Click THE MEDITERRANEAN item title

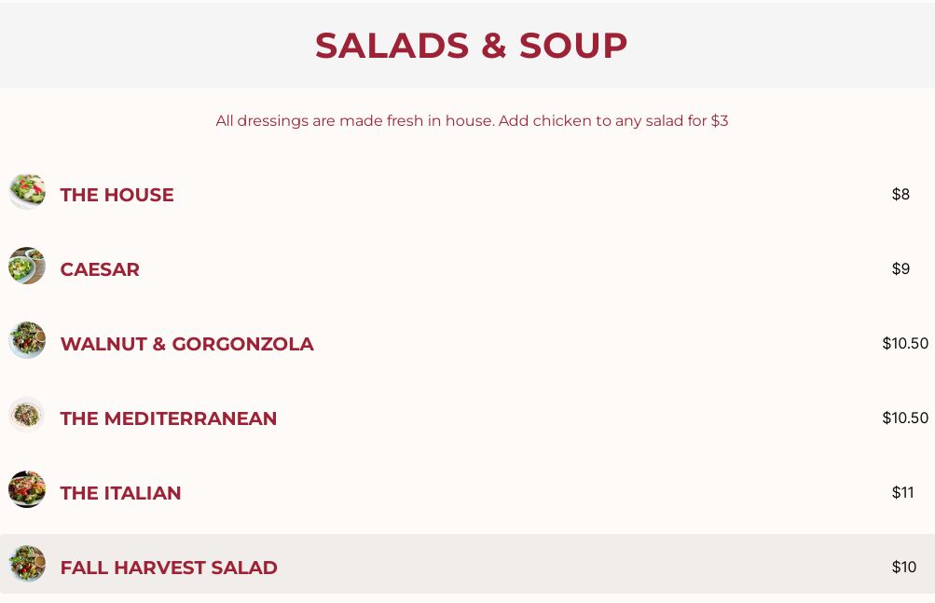[x=169, y=418]
